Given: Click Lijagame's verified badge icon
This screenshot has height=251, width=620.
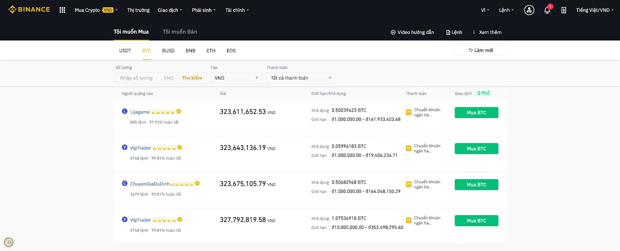Looking at the screenshot, I should (x=179, y=111).
